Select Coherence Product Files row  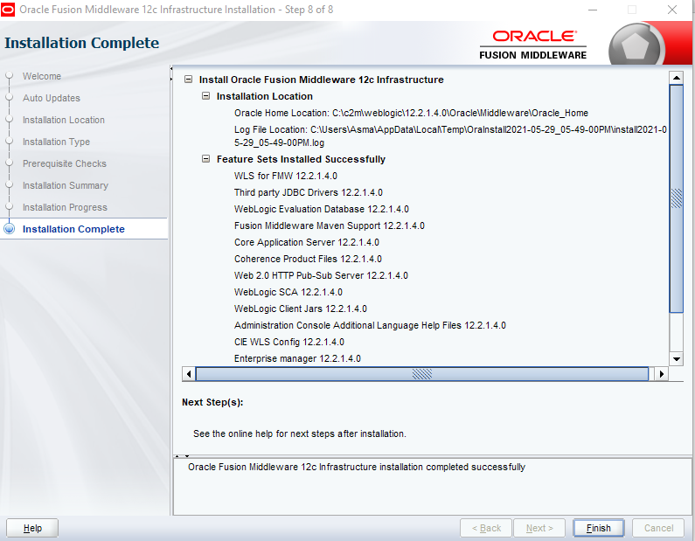click(x=308, y=259)
